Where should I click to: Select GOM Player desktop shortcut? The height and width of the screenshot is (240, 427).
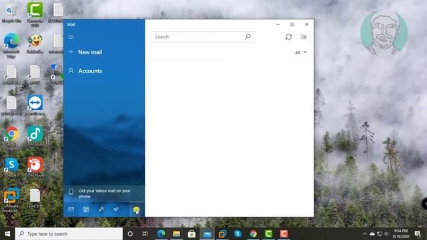tap(35, 167)
